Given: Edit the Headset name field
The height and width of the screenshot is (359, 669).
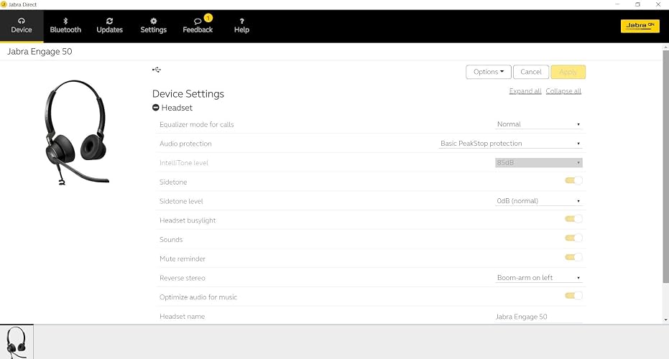Looking at the screenshot, I should pos(538,317).
